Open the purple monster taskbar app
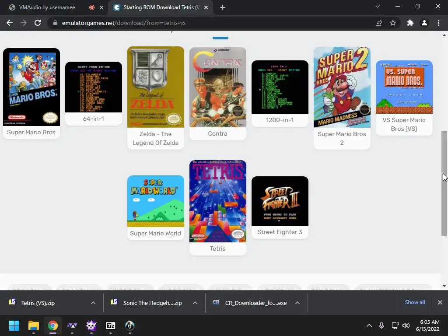448x336 pixels. click(91, 325)
